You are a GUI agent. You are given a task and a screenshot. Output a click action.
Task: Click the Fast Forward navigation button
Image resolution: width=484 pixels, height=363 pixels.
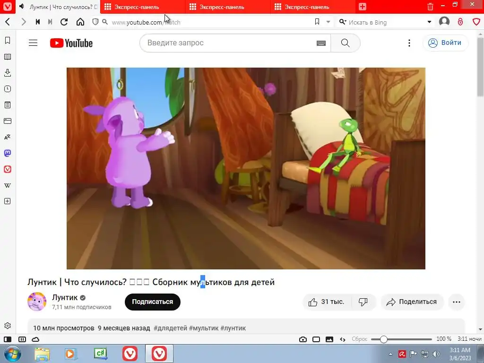pos(50,22)
